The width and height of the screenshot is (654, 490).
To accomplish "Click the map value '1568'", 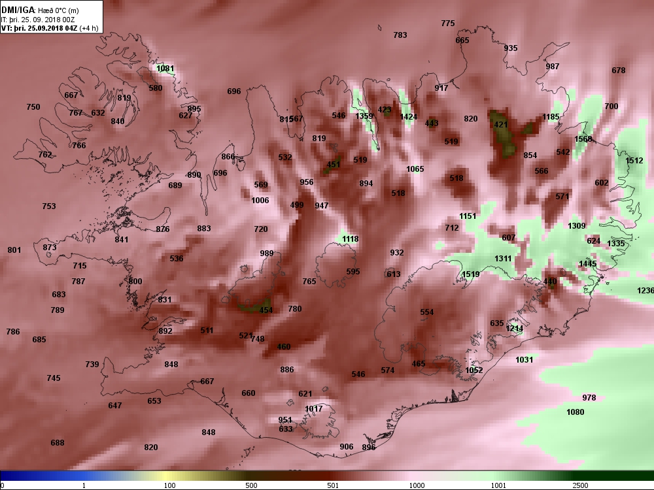I will [x=583, y=139].
